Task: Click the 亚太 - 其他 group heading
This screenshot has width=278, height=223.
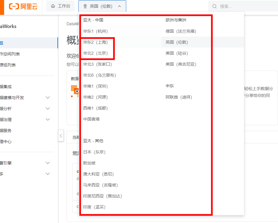Action: point(93,141)
